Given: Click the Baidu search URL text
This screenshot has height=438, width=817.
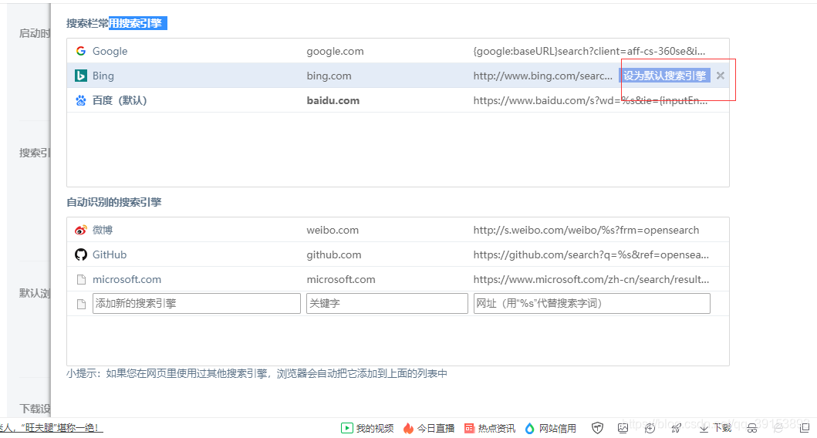Looking at the screenshot, I should pos(590,100).
